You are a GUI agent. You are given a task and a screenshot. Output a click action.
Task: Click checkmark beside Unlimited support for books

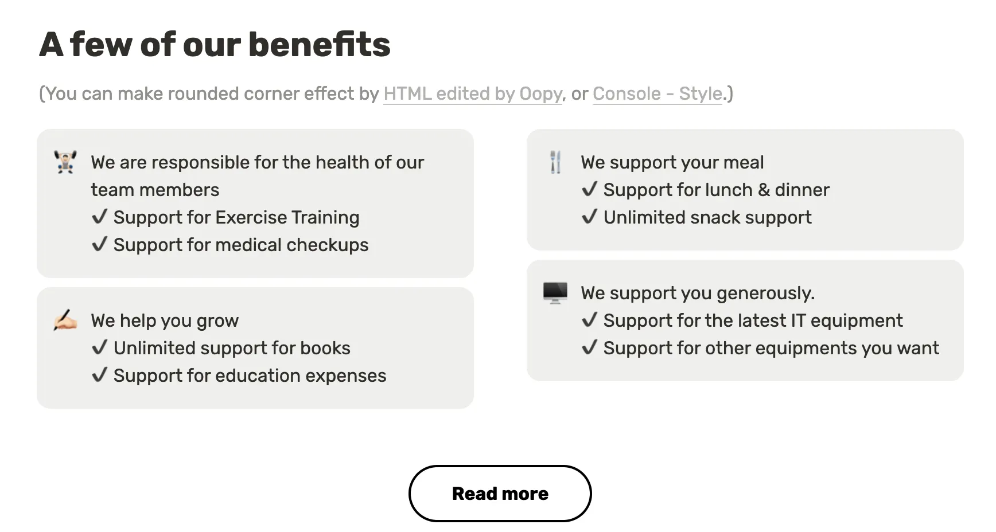pos(99,347)
